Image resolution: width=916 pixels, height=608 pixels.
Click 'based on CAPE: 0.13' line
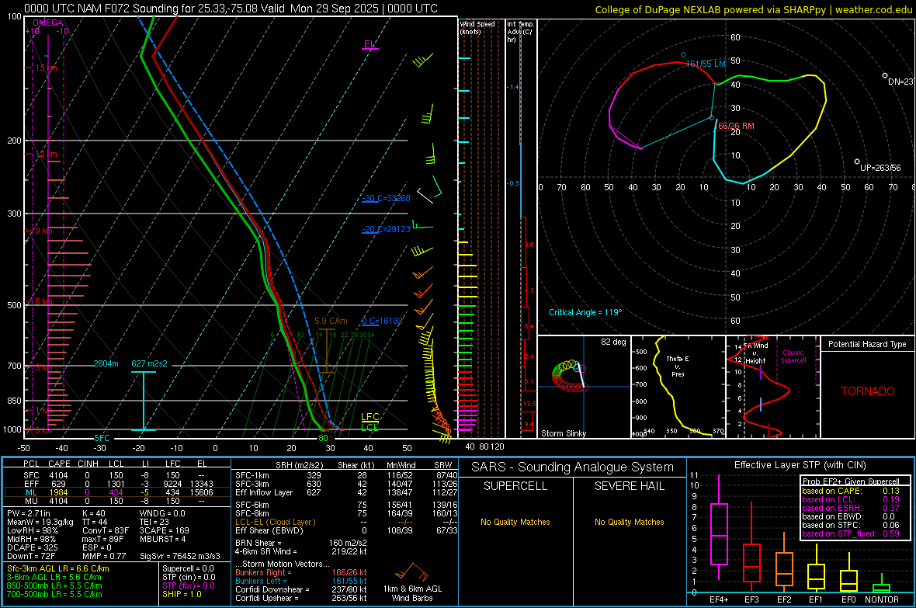click(x=851, y=491)
